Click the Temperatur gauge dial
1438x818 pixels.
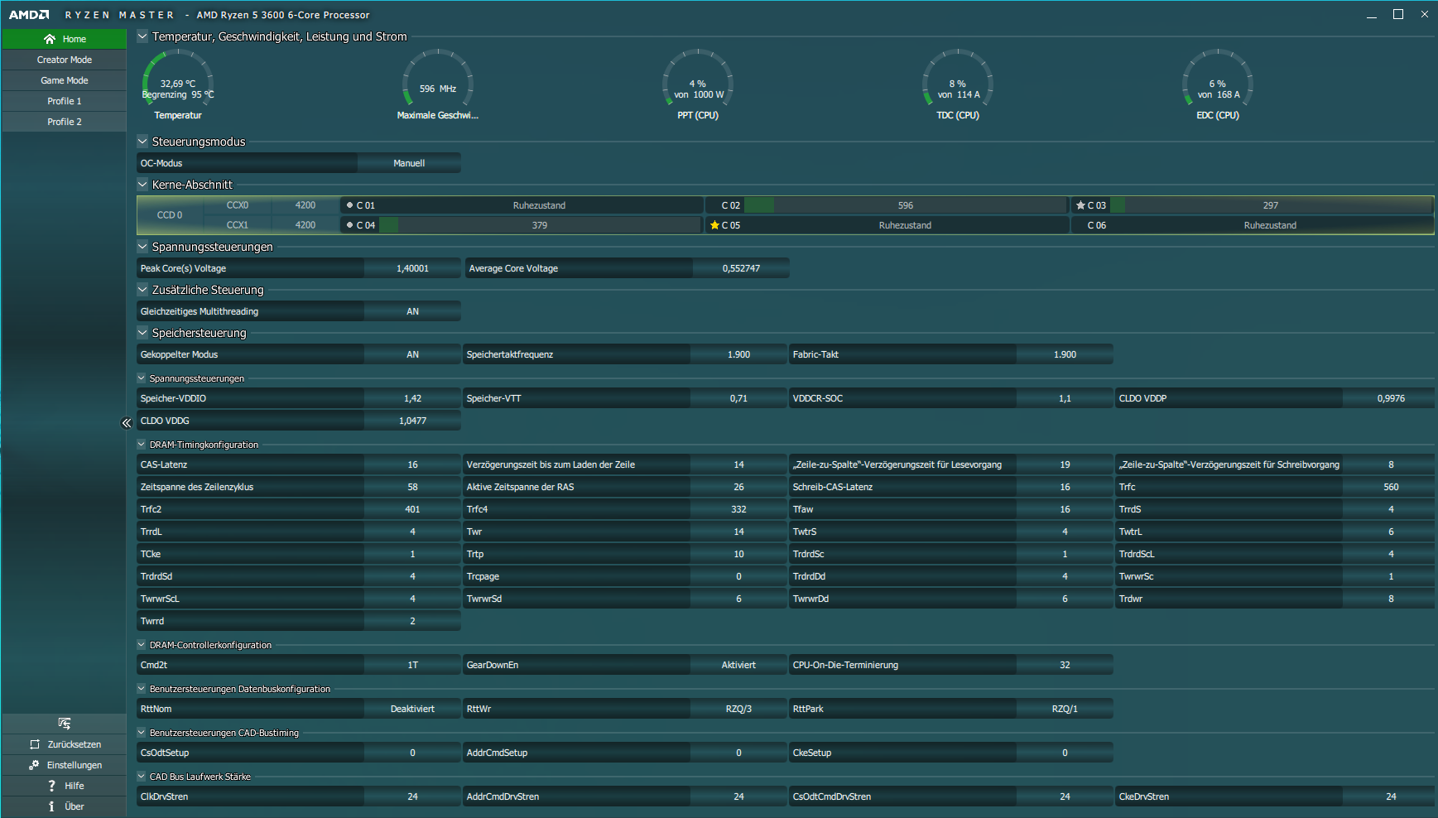click(178, 79)
